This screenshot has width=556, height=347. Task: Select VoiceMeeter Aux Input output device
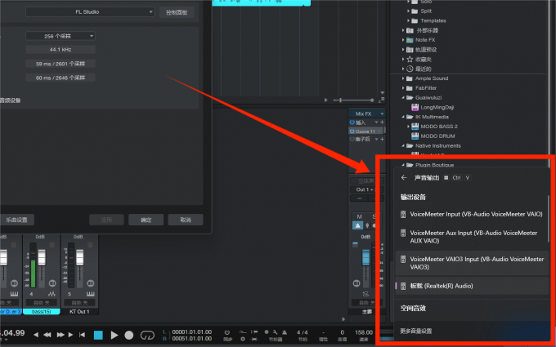point(472,237)
